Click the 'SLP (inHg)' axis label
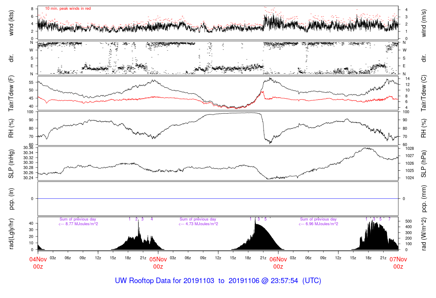 click(11, 164)
